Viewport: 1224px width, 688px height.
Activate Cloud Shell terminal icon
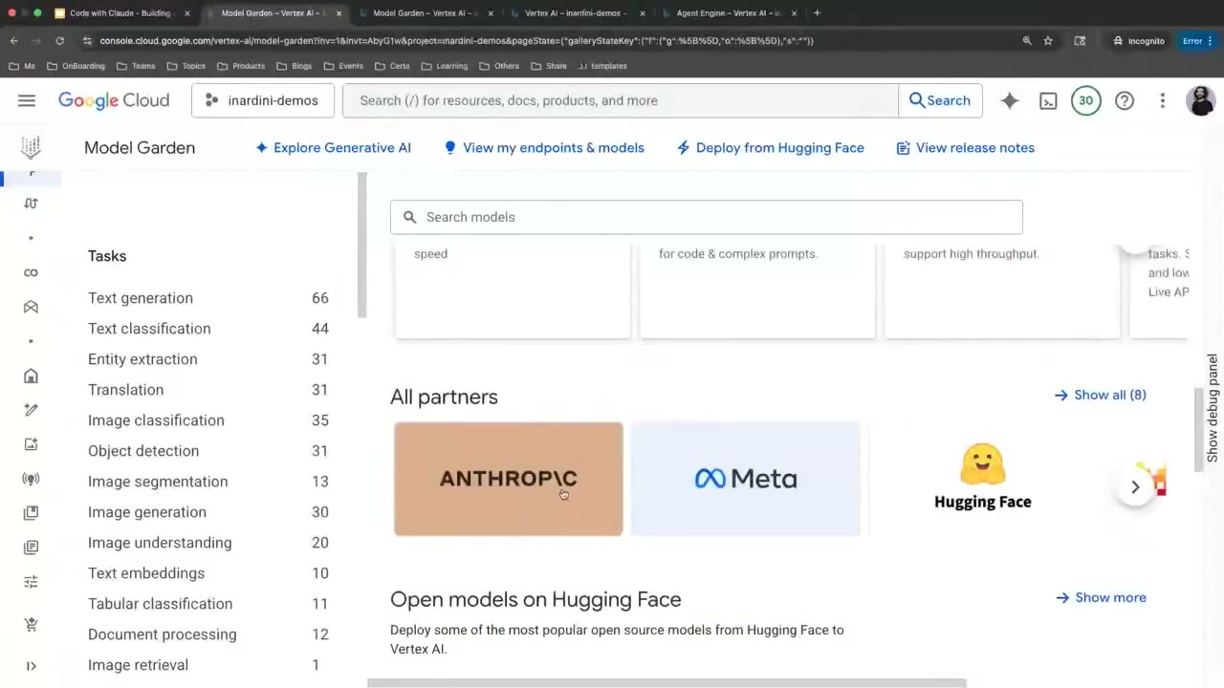click(x=1048, y=100)
